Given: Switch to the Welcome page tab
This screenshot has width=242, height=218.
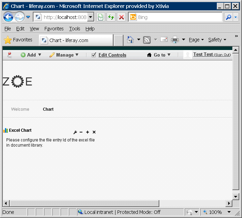Looking at the screenshot, I should tap(20, 109).
